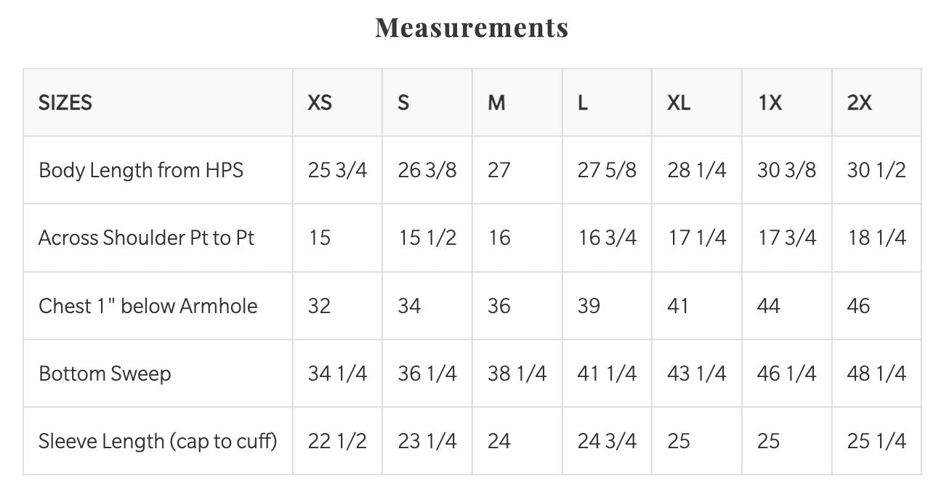This screenshot has height=494, width=936.
Task: Select the chest value 39 for size L
Action: pos(589,306)
